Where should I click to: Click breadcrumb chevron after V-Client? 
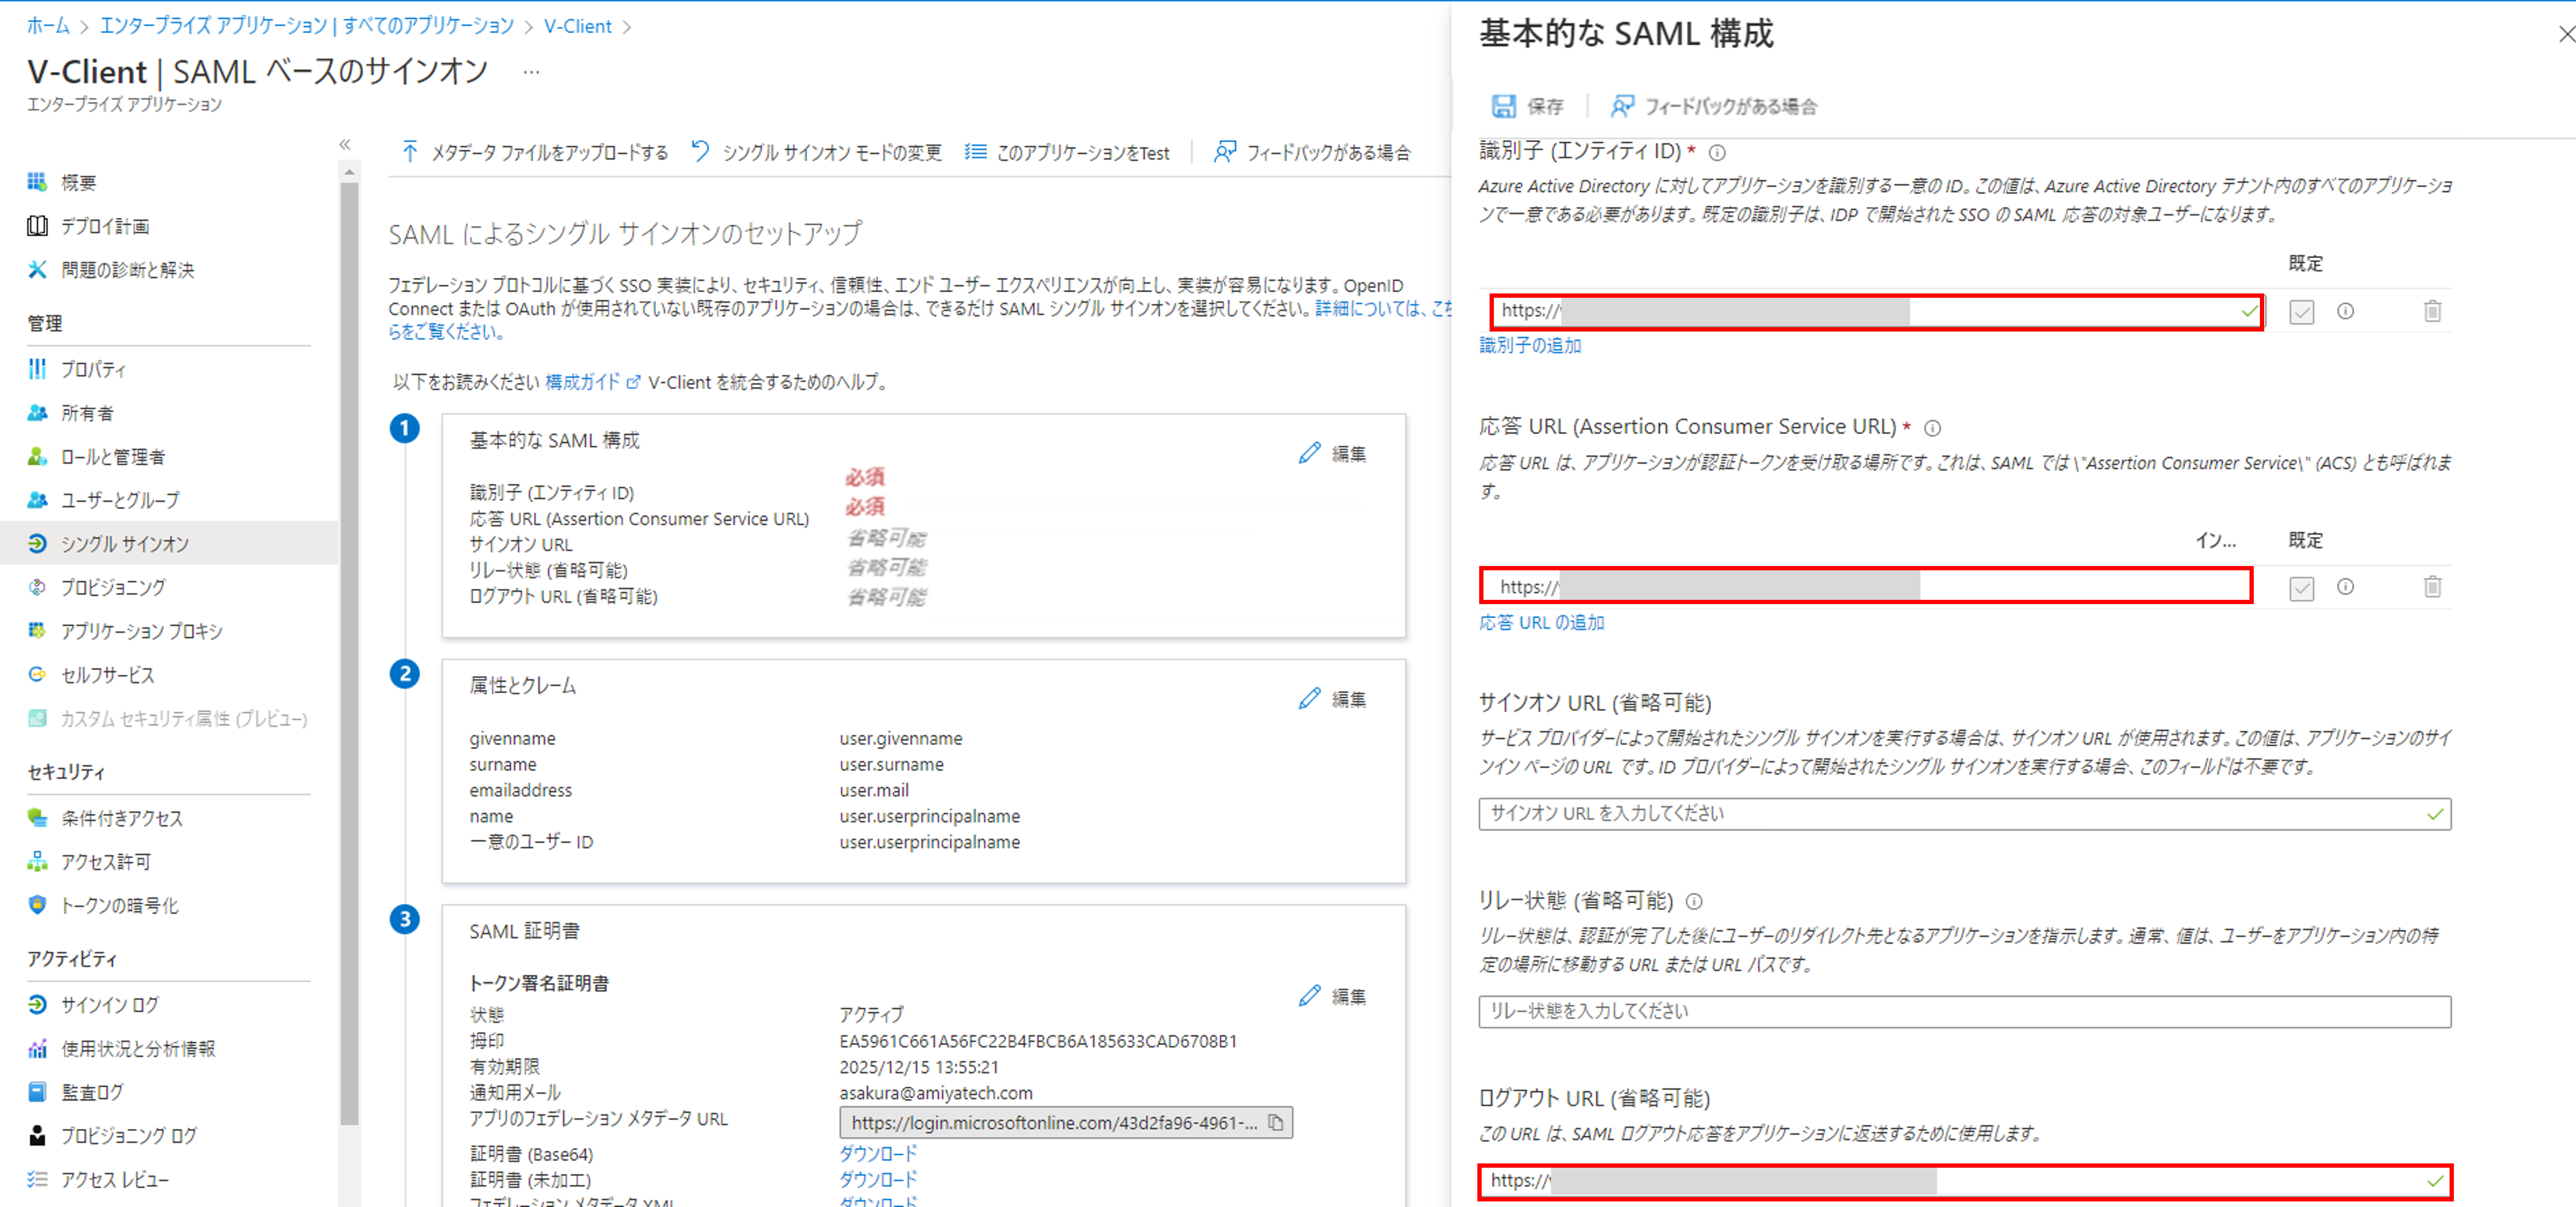point(627,27)
